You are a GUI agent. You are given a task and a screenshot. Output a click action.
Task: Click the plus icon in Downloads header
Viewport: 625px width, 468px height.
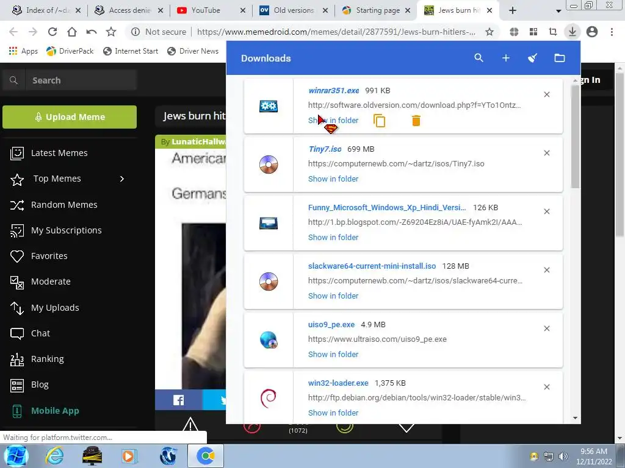pos(506,58)
